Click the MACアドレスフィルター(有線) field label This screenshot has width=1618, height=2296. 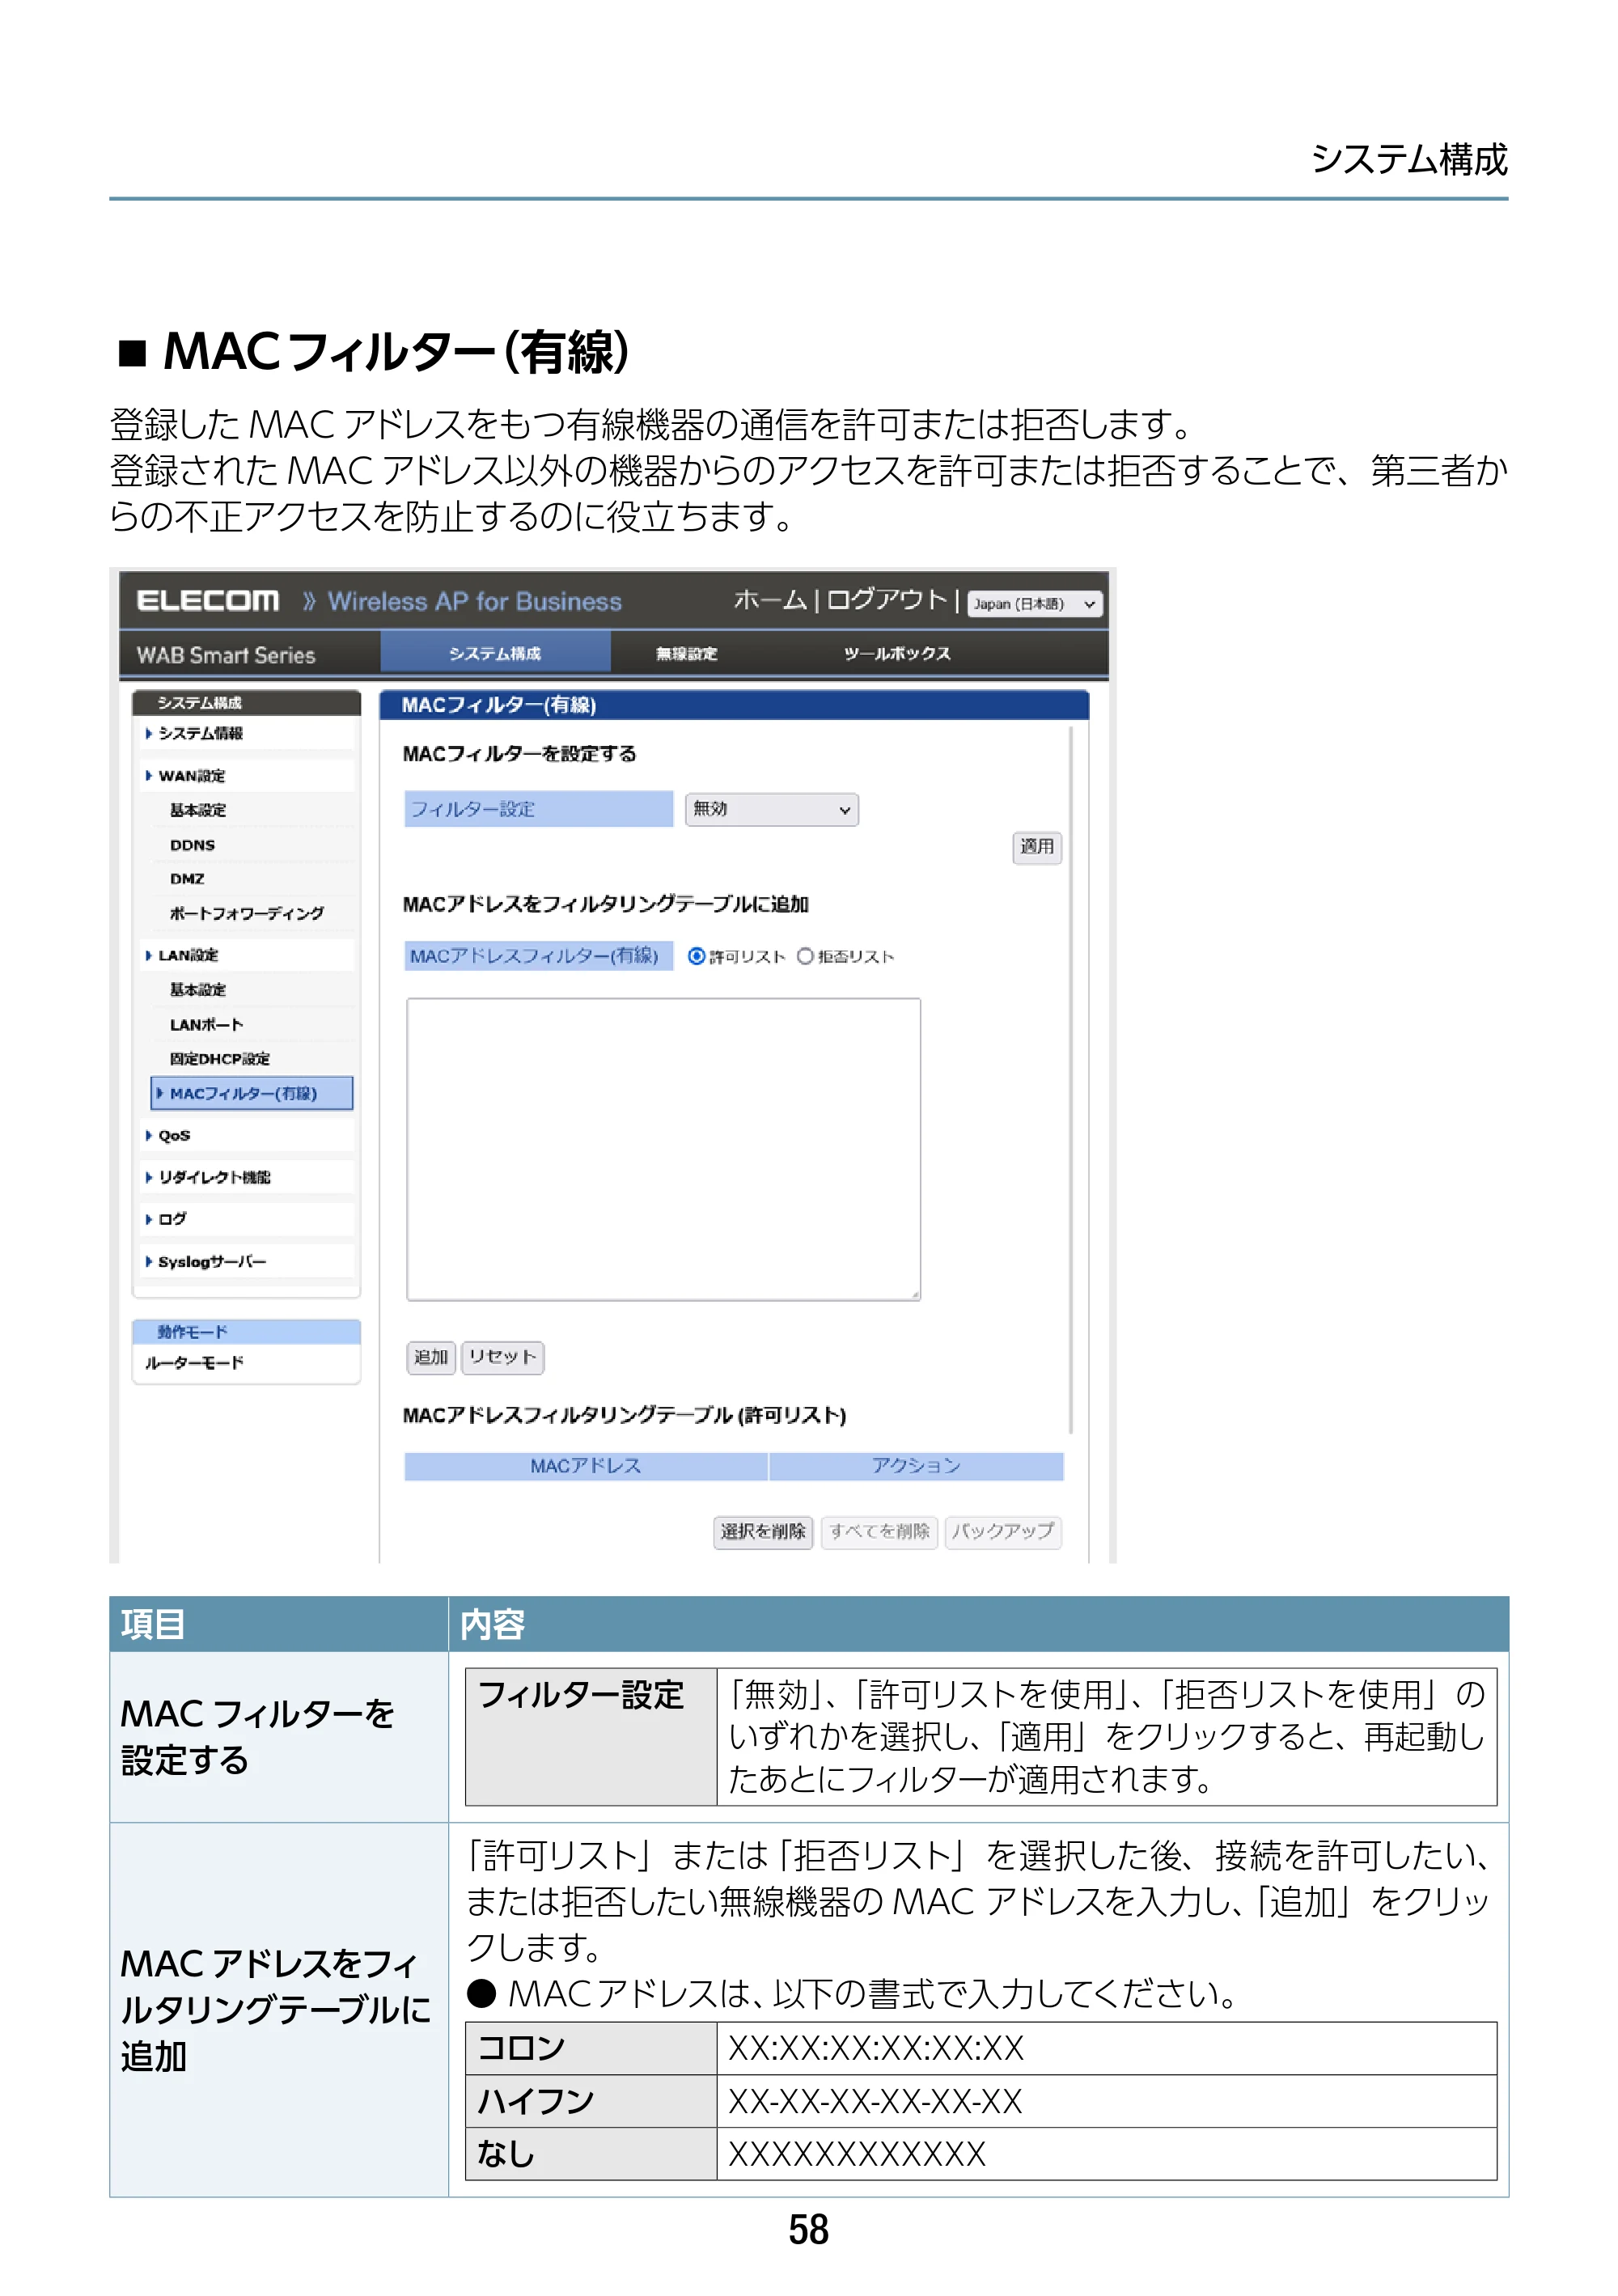tap(538, 956)
